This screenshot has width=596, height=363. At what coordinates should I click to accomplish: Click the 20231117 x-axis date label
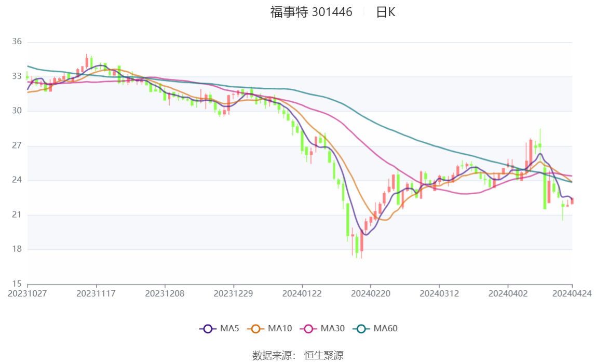pos(96,293)
